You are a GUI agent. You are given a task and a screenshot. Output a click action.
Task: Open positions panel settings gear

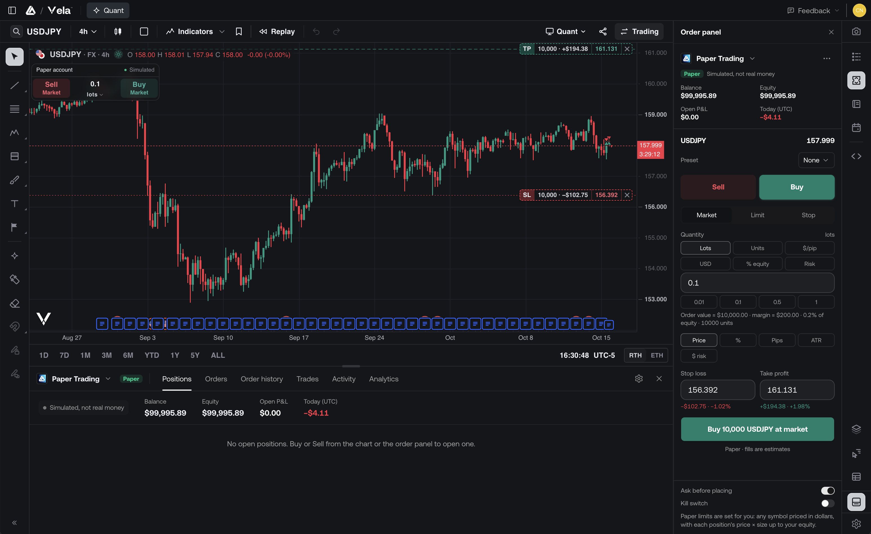(x=639, y=379)
